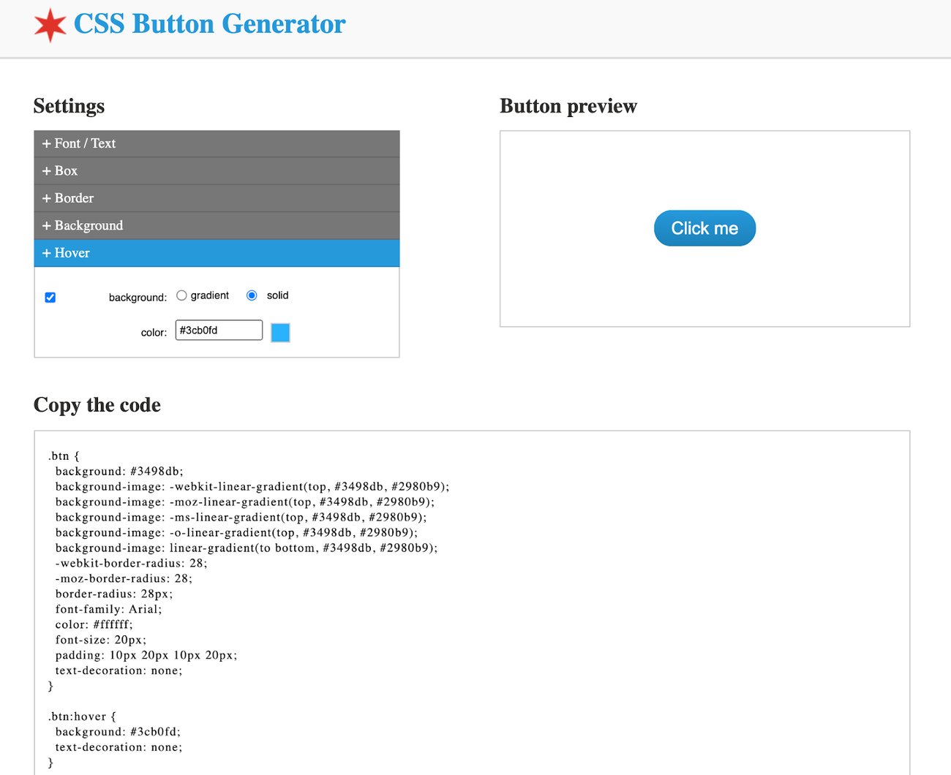Click the red star logo icon
This screenshot has width=951, height=775.
pyautogui.click(x=50, y=23)
